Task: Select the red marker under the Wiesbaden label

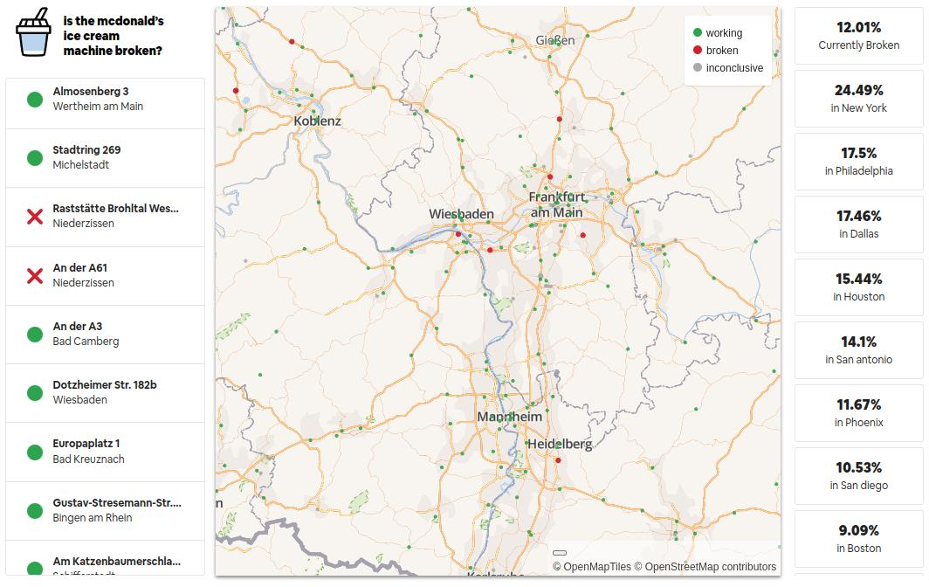Action: [458, 234]
